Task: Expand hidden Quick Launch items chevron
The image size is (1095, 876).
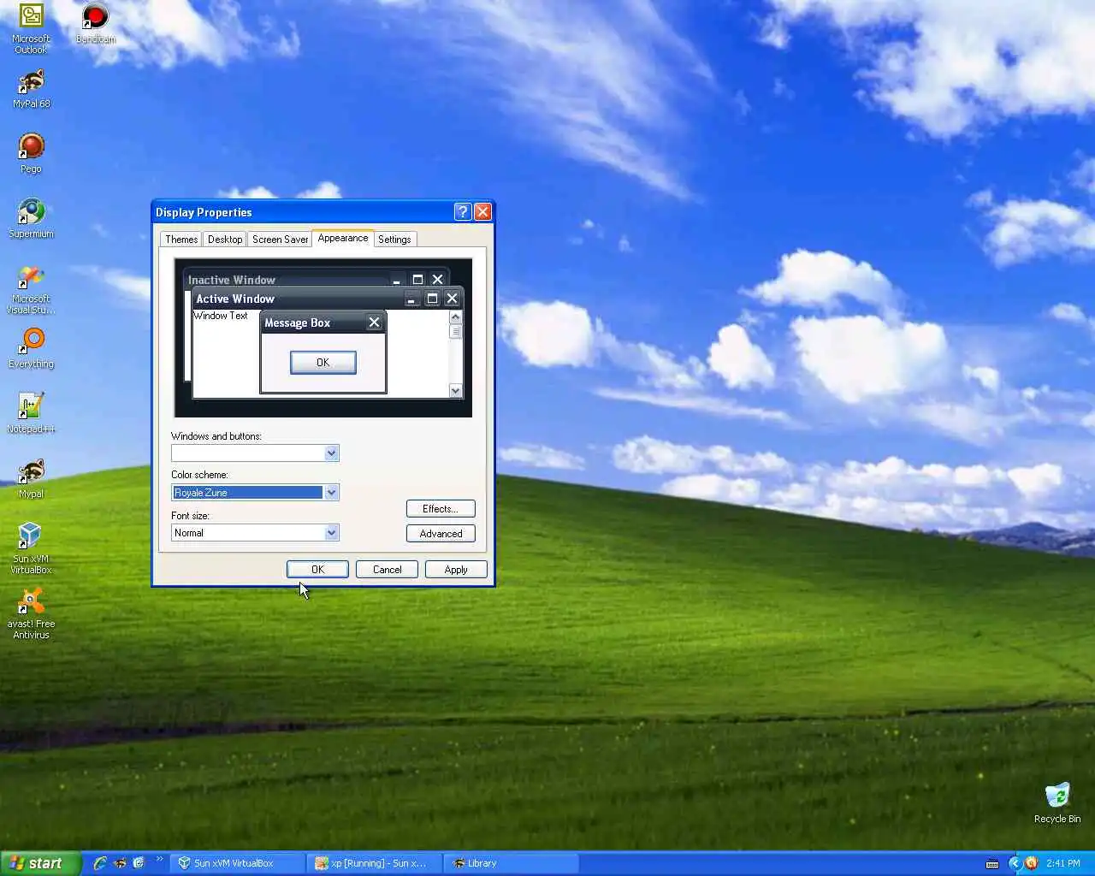Action: (x=159, y=859)
